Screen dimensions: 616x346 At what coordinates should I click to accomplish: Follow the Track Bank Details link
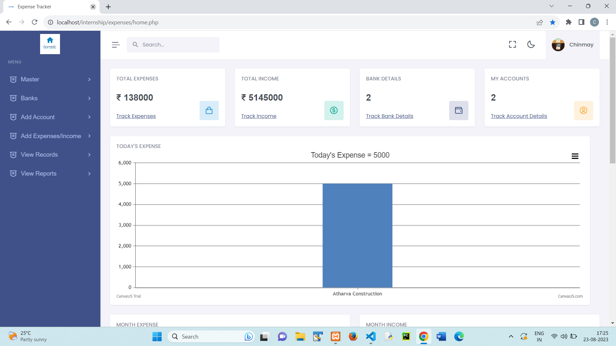click(x=389, y=116)
